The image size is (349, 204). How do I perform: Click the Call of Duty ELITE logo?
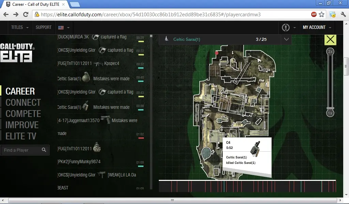17,53
